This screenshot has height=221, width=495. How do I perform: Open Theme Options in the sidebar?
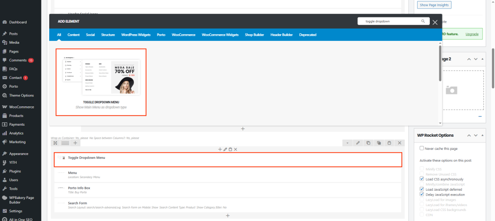(21, 95)
